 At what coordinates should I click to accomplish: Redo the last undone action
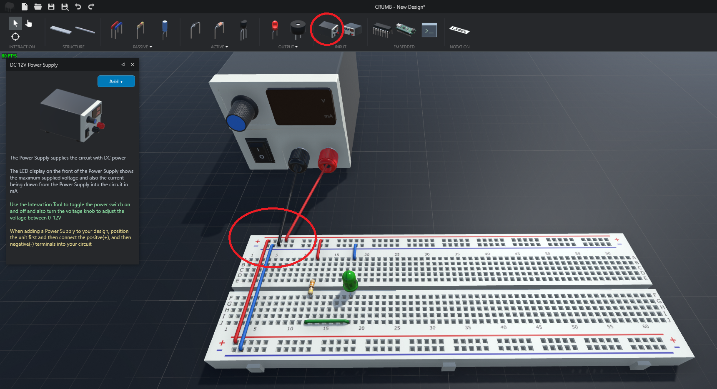coord(91,7)
